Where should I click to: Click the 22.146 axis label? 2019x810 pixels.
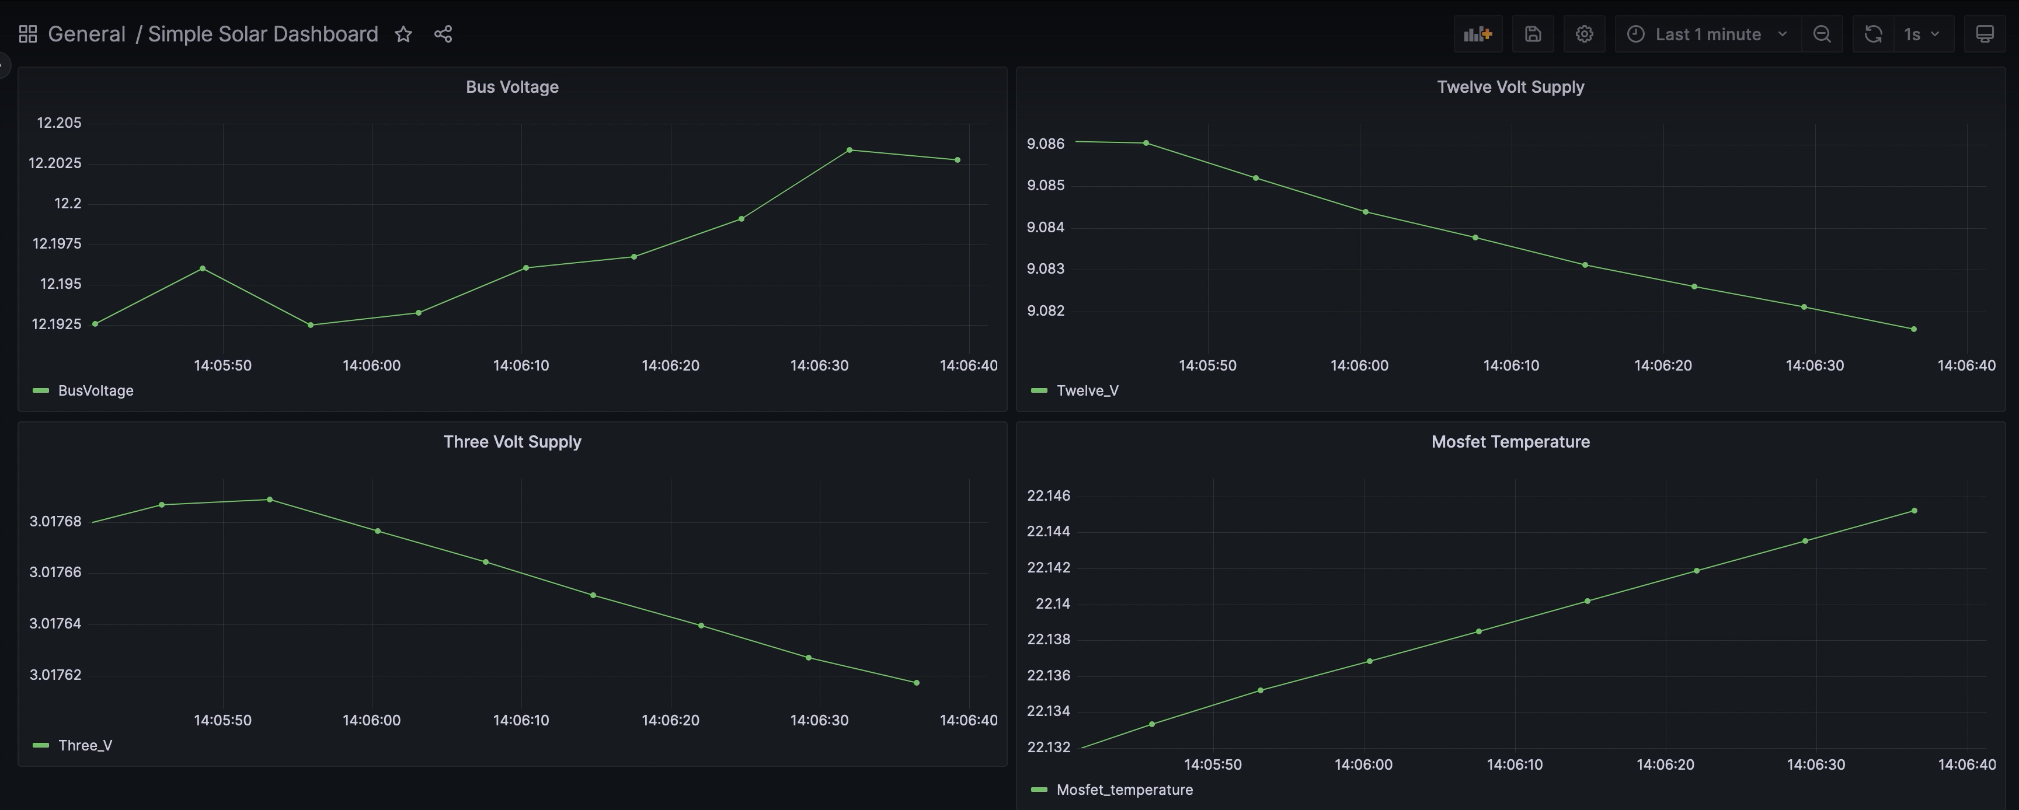point(1049,495)
